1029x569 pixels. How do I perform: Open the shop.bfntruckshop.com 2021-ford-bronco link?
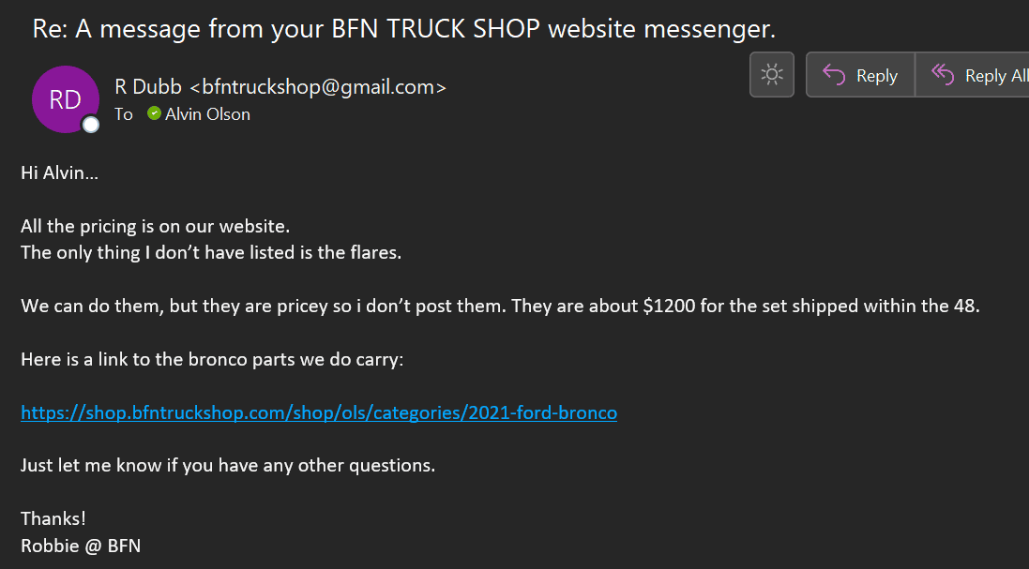click(319, 412)
